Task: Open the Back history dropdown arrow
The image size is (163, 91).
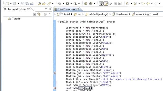Action: (152, 4)
